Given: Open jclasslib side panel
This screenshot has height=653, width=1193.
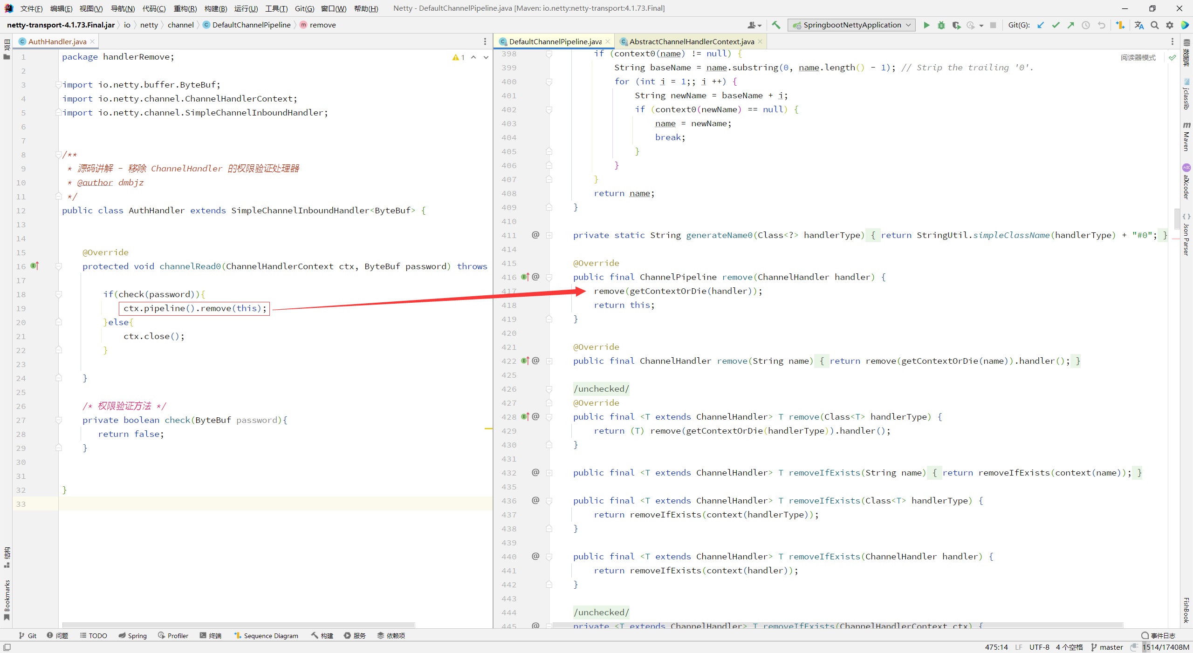Looking at the screenshot, I should pos(1186,94).
